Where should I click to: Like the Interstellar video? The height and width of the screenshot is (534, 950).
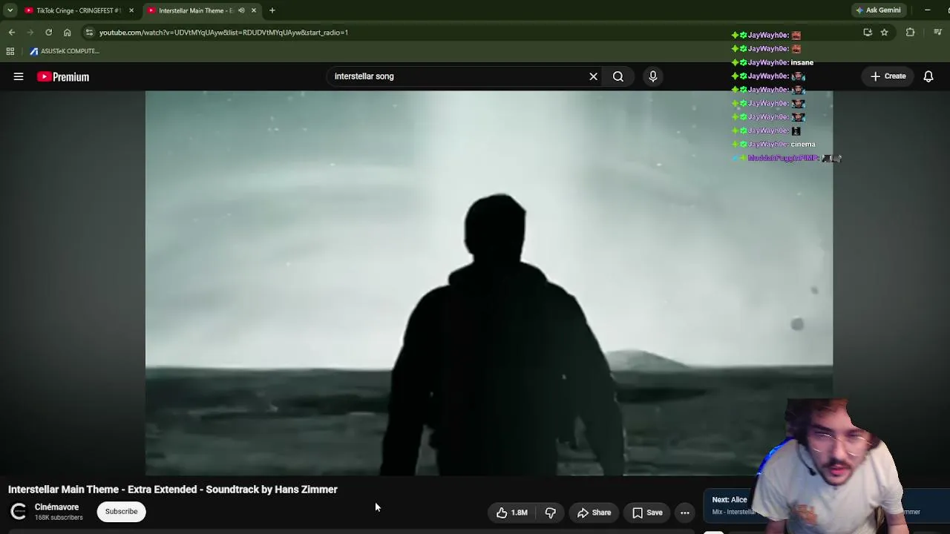(x=512, y=512)
